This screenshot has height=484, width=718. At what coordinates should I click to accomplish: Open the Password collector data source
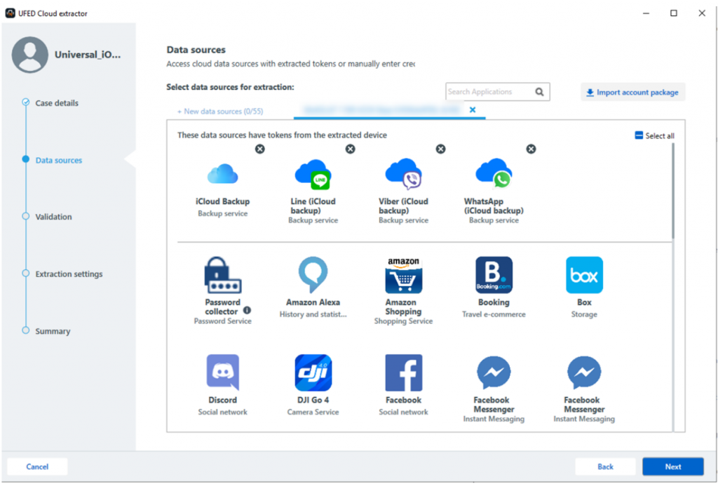coord(222,275)
